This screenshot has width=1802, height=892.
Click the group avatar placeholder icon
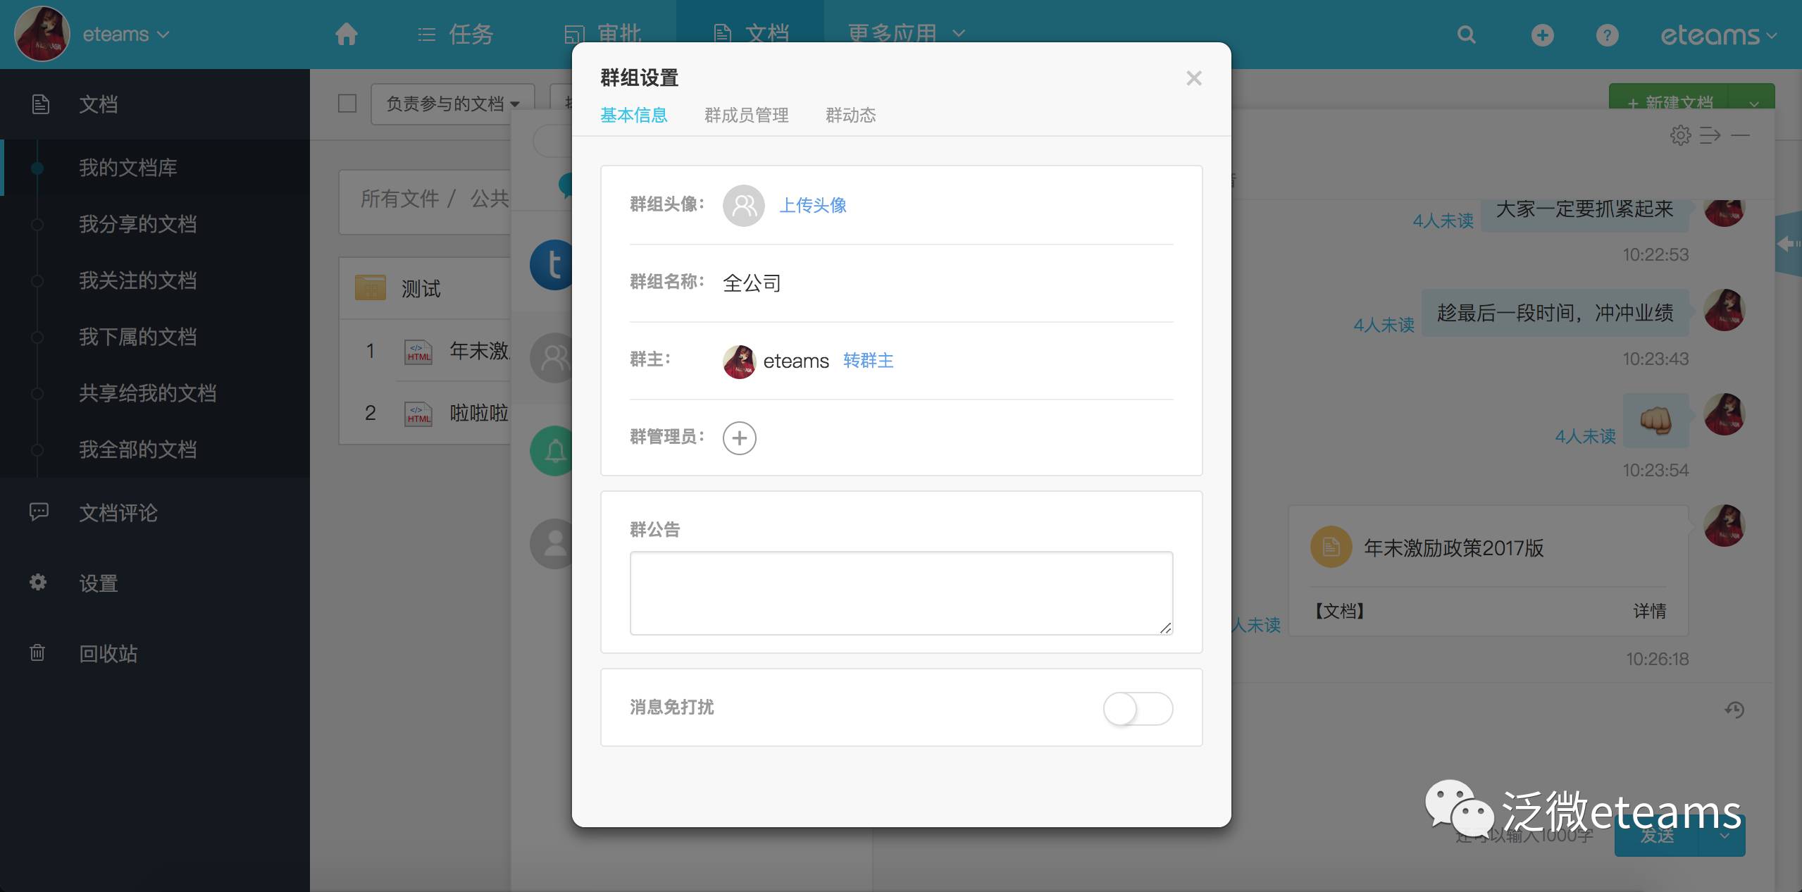(x=743, y=206)
